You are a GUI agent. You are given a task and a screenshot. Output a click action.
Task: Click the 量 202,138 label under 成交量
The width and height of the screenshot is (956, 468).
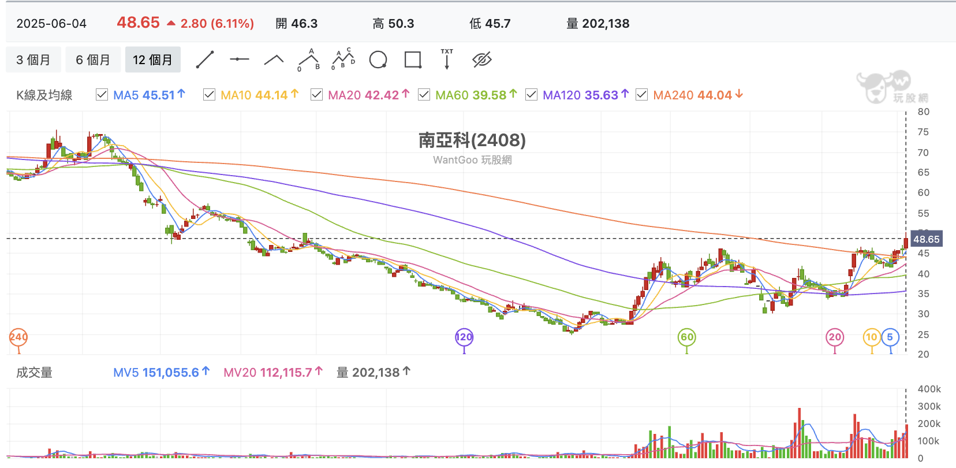click(x=373, y=373)
